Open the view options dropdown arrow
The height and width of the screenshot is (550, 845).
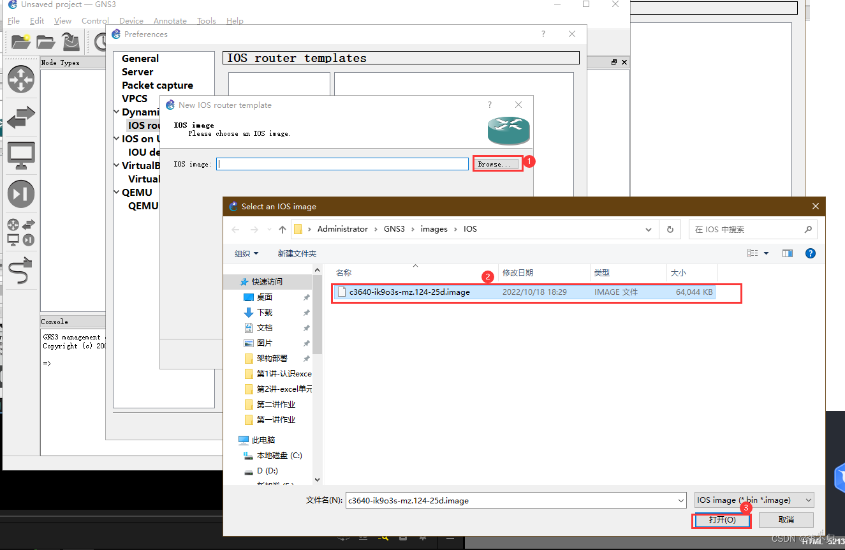point(767,253)
